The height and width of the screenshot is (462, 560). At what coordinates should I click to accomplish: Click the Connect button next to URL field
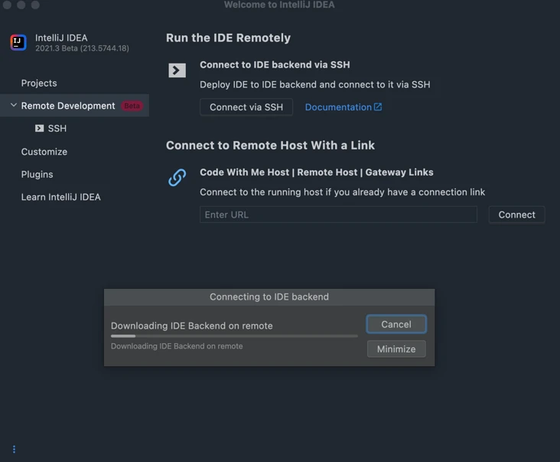tap(517, 215)
